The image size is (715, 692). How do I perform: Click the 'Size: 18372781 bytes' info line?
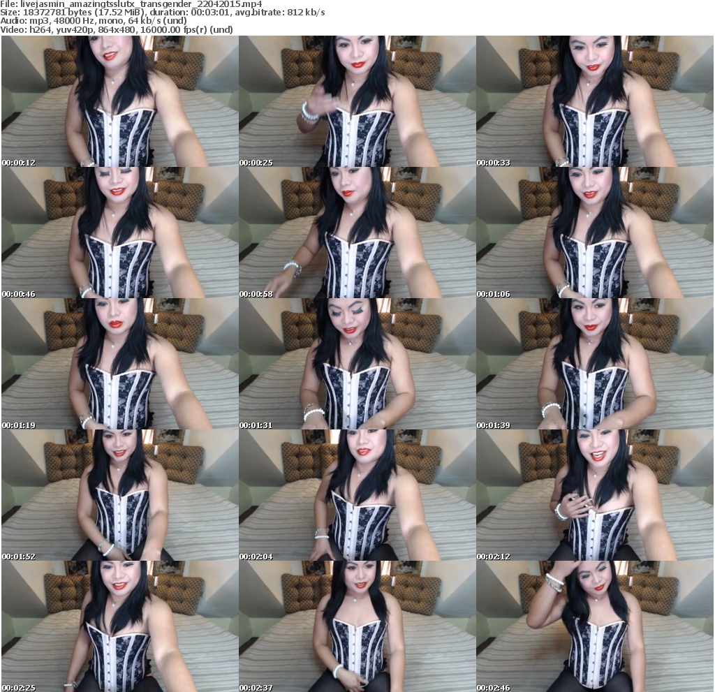[x=163, y=13]
